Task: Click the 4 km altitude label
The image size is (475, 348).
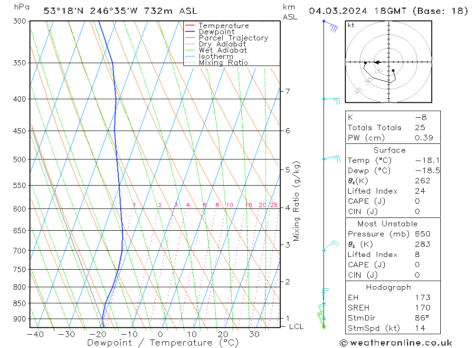Action: [x=287, y=208]
